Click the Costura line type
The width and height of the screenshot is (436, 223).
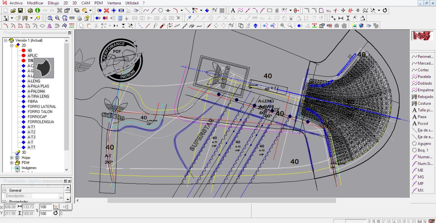pyautogui.click(x=421, y=103)
